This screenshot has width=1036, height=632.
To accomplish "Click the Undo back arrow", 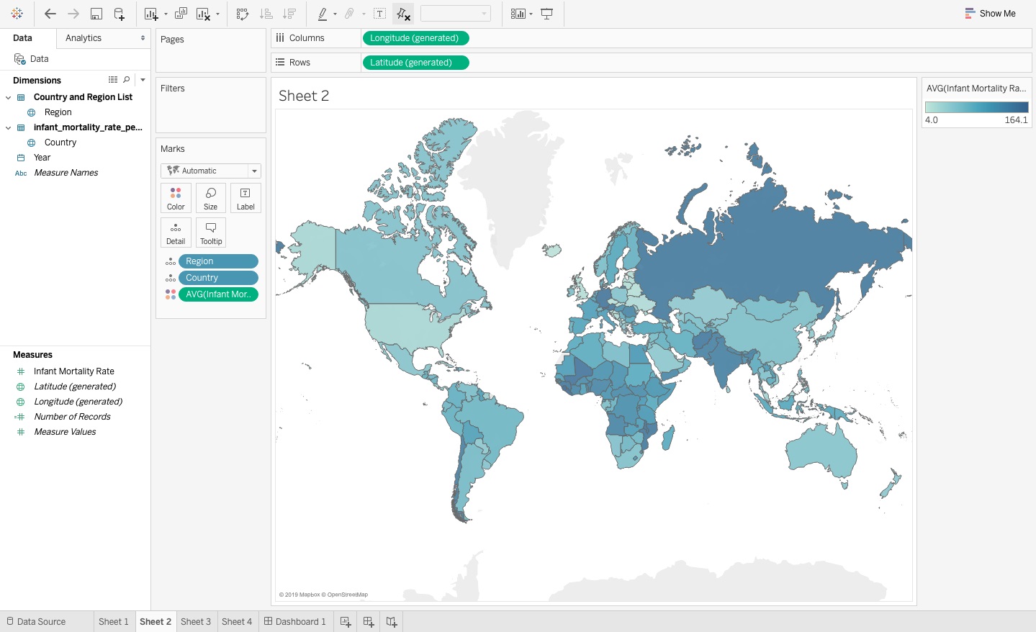I will (x=50, y=14).
